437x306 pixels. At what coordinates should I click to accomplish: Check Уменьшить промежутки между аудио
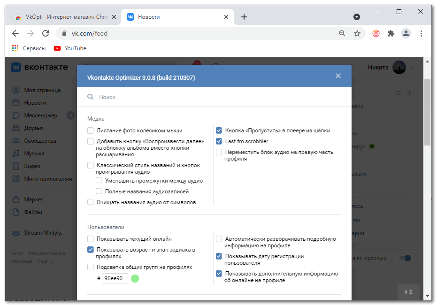[x=99, y=181]
